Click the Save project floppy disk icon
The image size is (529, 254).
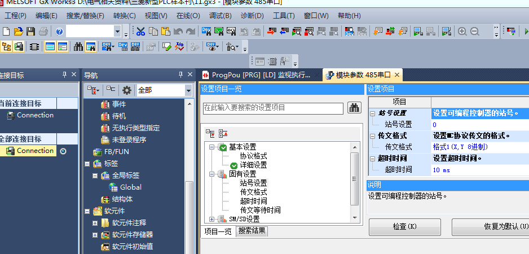[x=30, y=32]
